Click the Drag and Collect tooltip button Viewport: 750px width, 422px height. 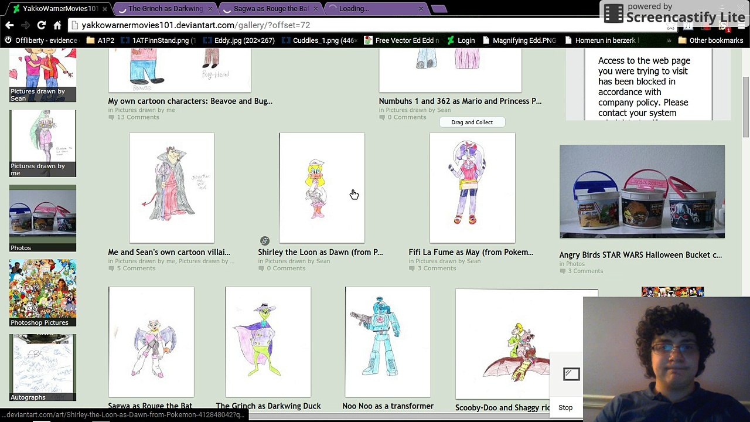[472, 122]
